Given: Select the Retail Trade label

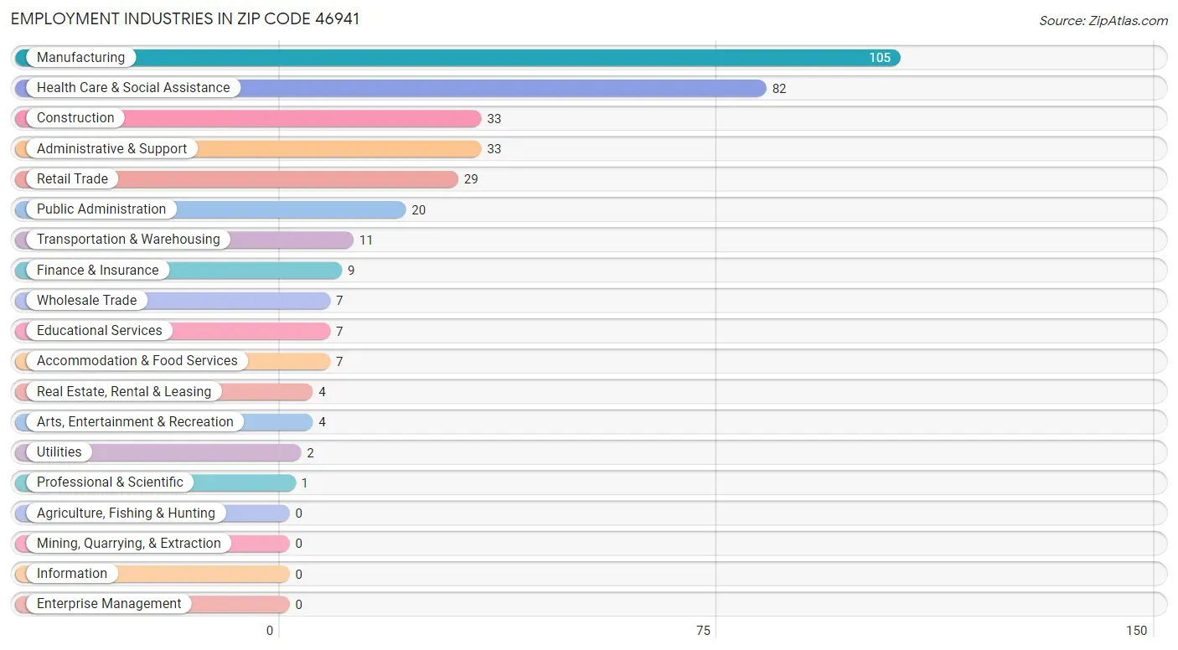Looking at the screenshot, I should (x=72, y=178).
